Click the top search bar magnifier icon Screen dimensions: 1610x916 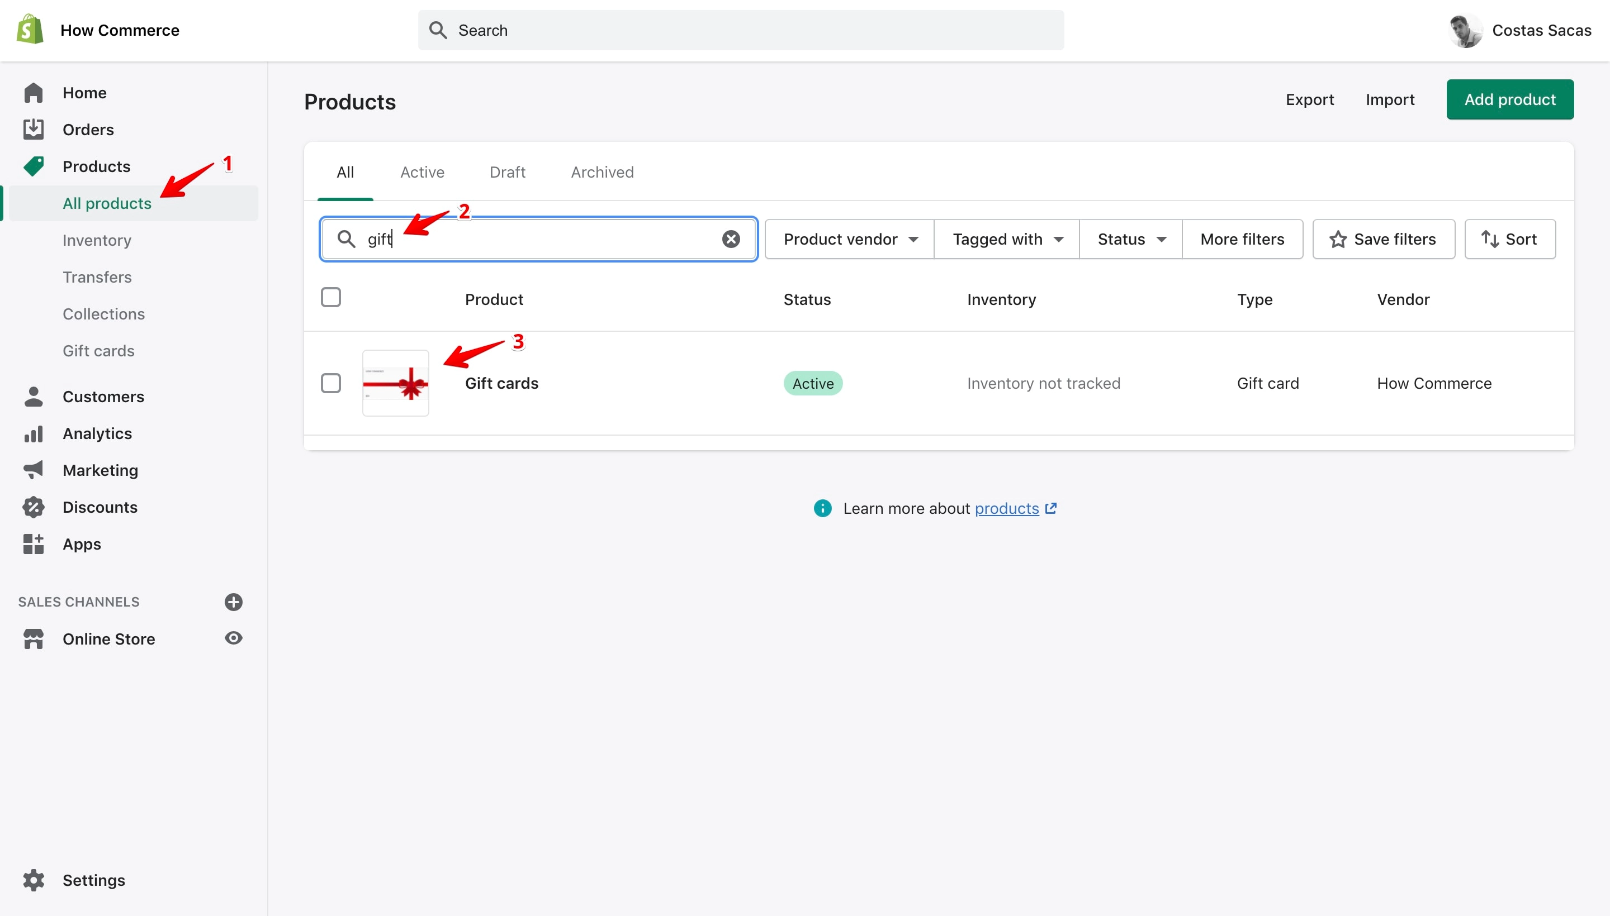click(x=438, y=30)
